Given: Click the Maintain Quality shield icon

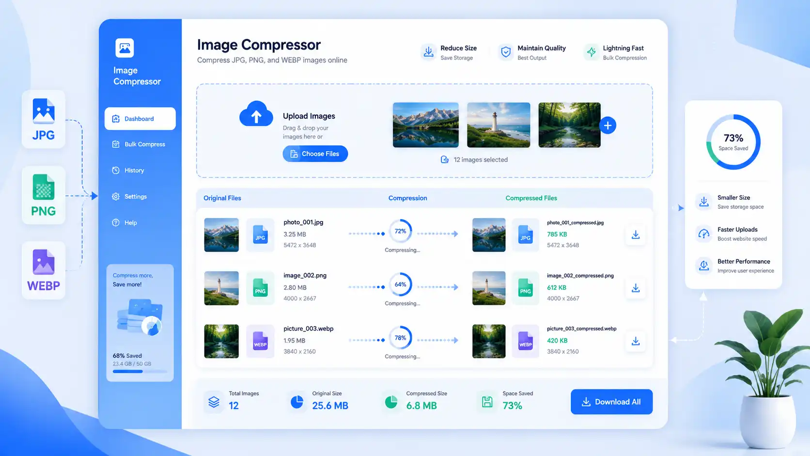Looking at the screenshot, I should coord(506,52).
